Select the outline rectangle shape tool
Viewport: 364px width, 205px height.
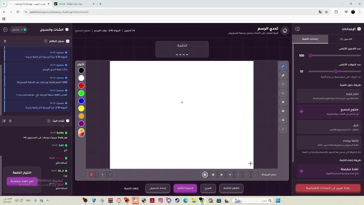pos(283,93)
